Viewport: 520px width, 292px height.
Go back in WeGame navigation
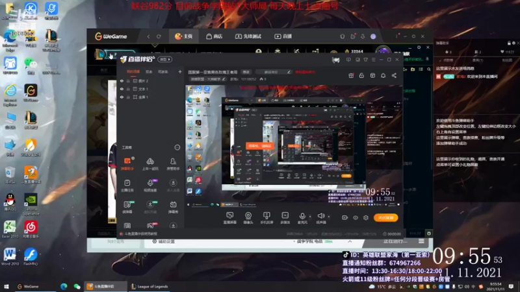coord(148,36)
